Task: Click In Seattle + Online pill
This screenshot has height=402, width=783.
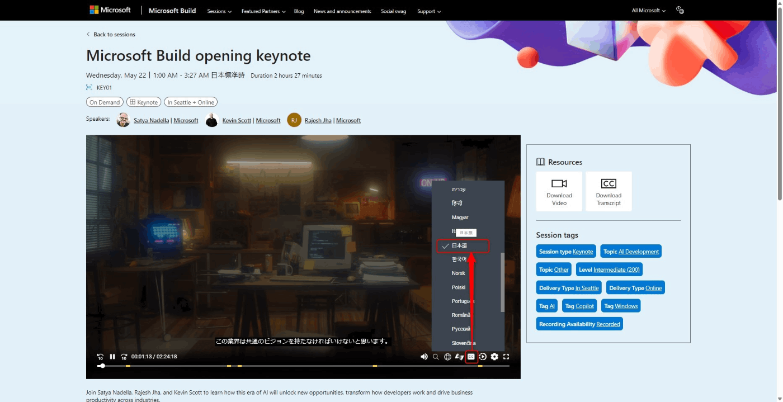Action: (191, 102)
